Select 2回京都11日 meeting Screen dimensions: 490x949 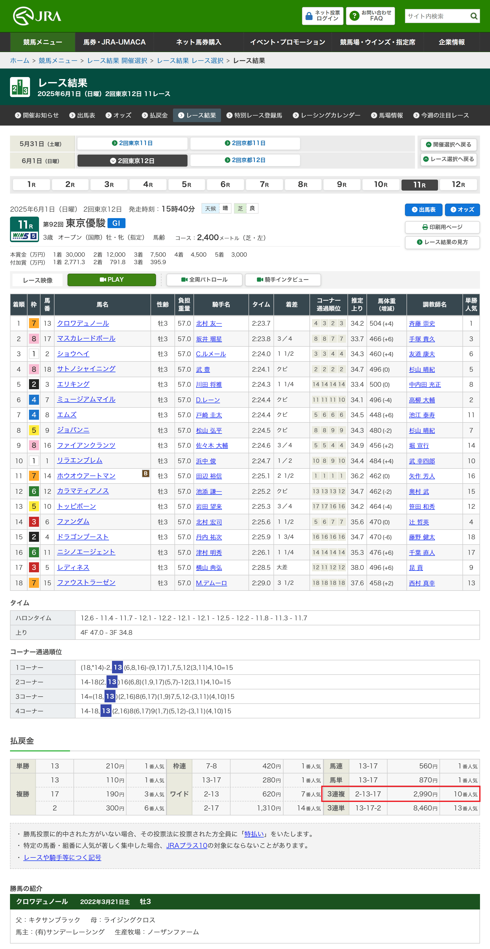(245, 143)
